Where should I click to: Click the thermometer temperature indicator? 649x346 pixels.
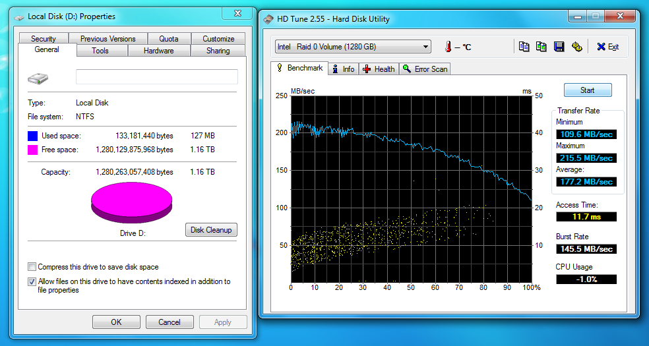pos(448,47)
